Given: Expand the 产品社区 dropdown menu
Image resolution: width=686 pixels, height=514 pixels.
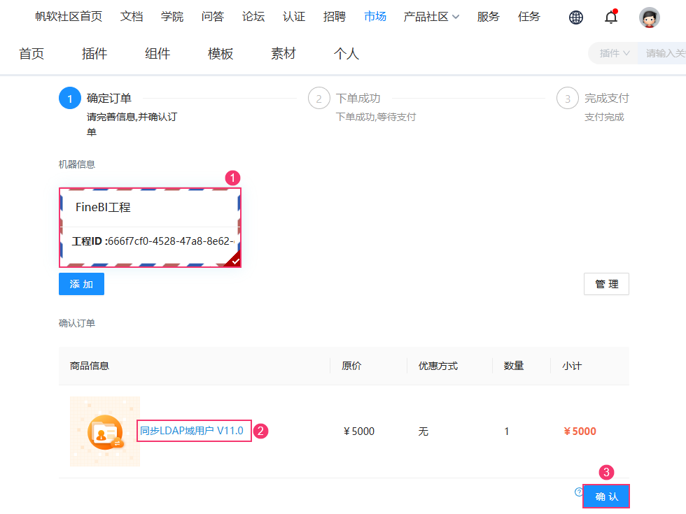Looking at the screenshot, I should pos(431,17).
